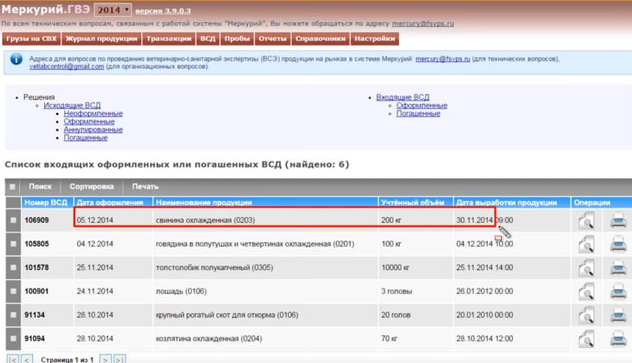
Task: Print icon for VSD 105805
Action: [618, 244]
